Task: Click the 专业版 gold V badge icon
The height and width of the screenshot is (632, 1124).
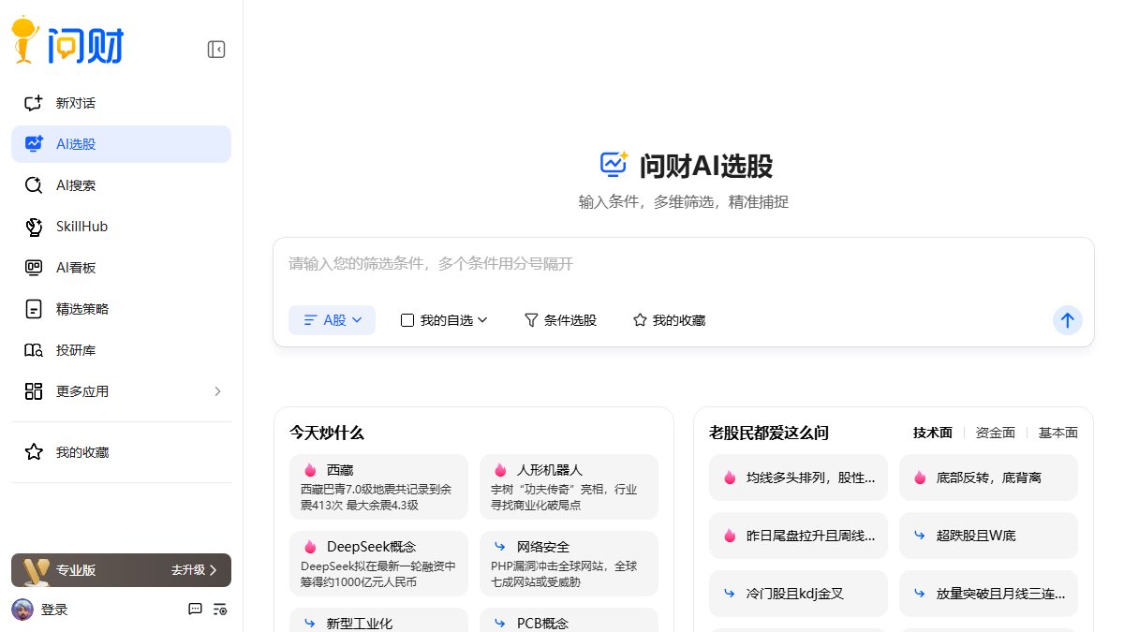Action: [x=36, y=569]
